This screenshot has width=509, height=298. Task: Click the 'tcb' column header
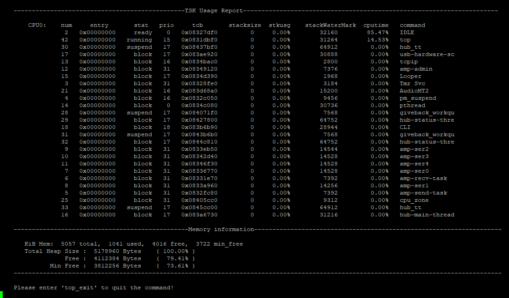coord(197,25)
